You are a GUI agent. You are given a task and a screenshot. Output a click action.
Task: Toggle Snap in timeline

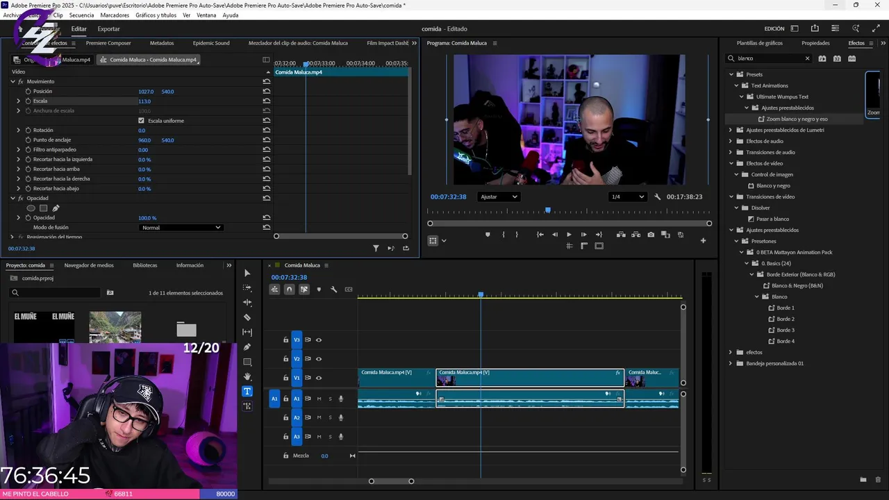tap(290, 290)
